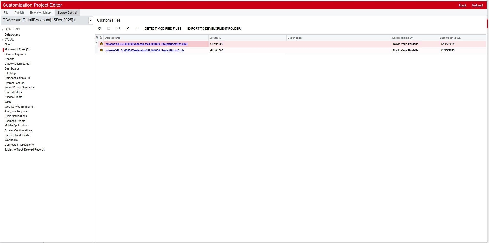This screenshot has width=489, height=243.
Task: Refresh the Custom Files list
Action: point(100,28)
